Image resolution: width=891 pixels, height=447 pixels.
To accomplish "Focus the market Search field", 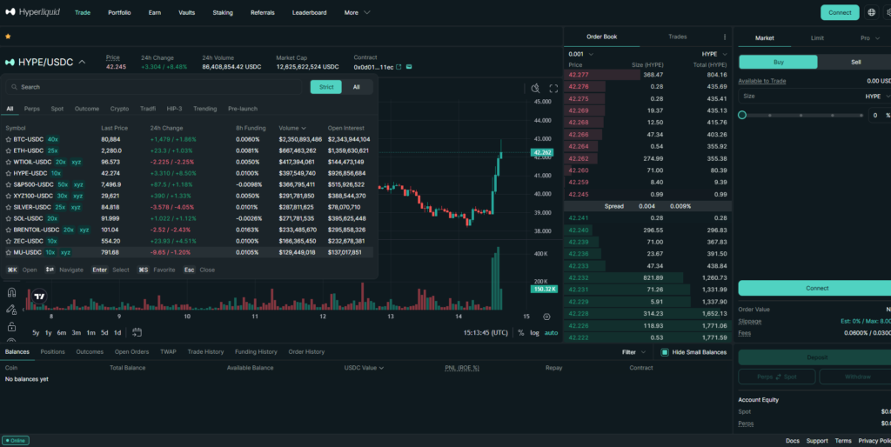I will point(153,87).
